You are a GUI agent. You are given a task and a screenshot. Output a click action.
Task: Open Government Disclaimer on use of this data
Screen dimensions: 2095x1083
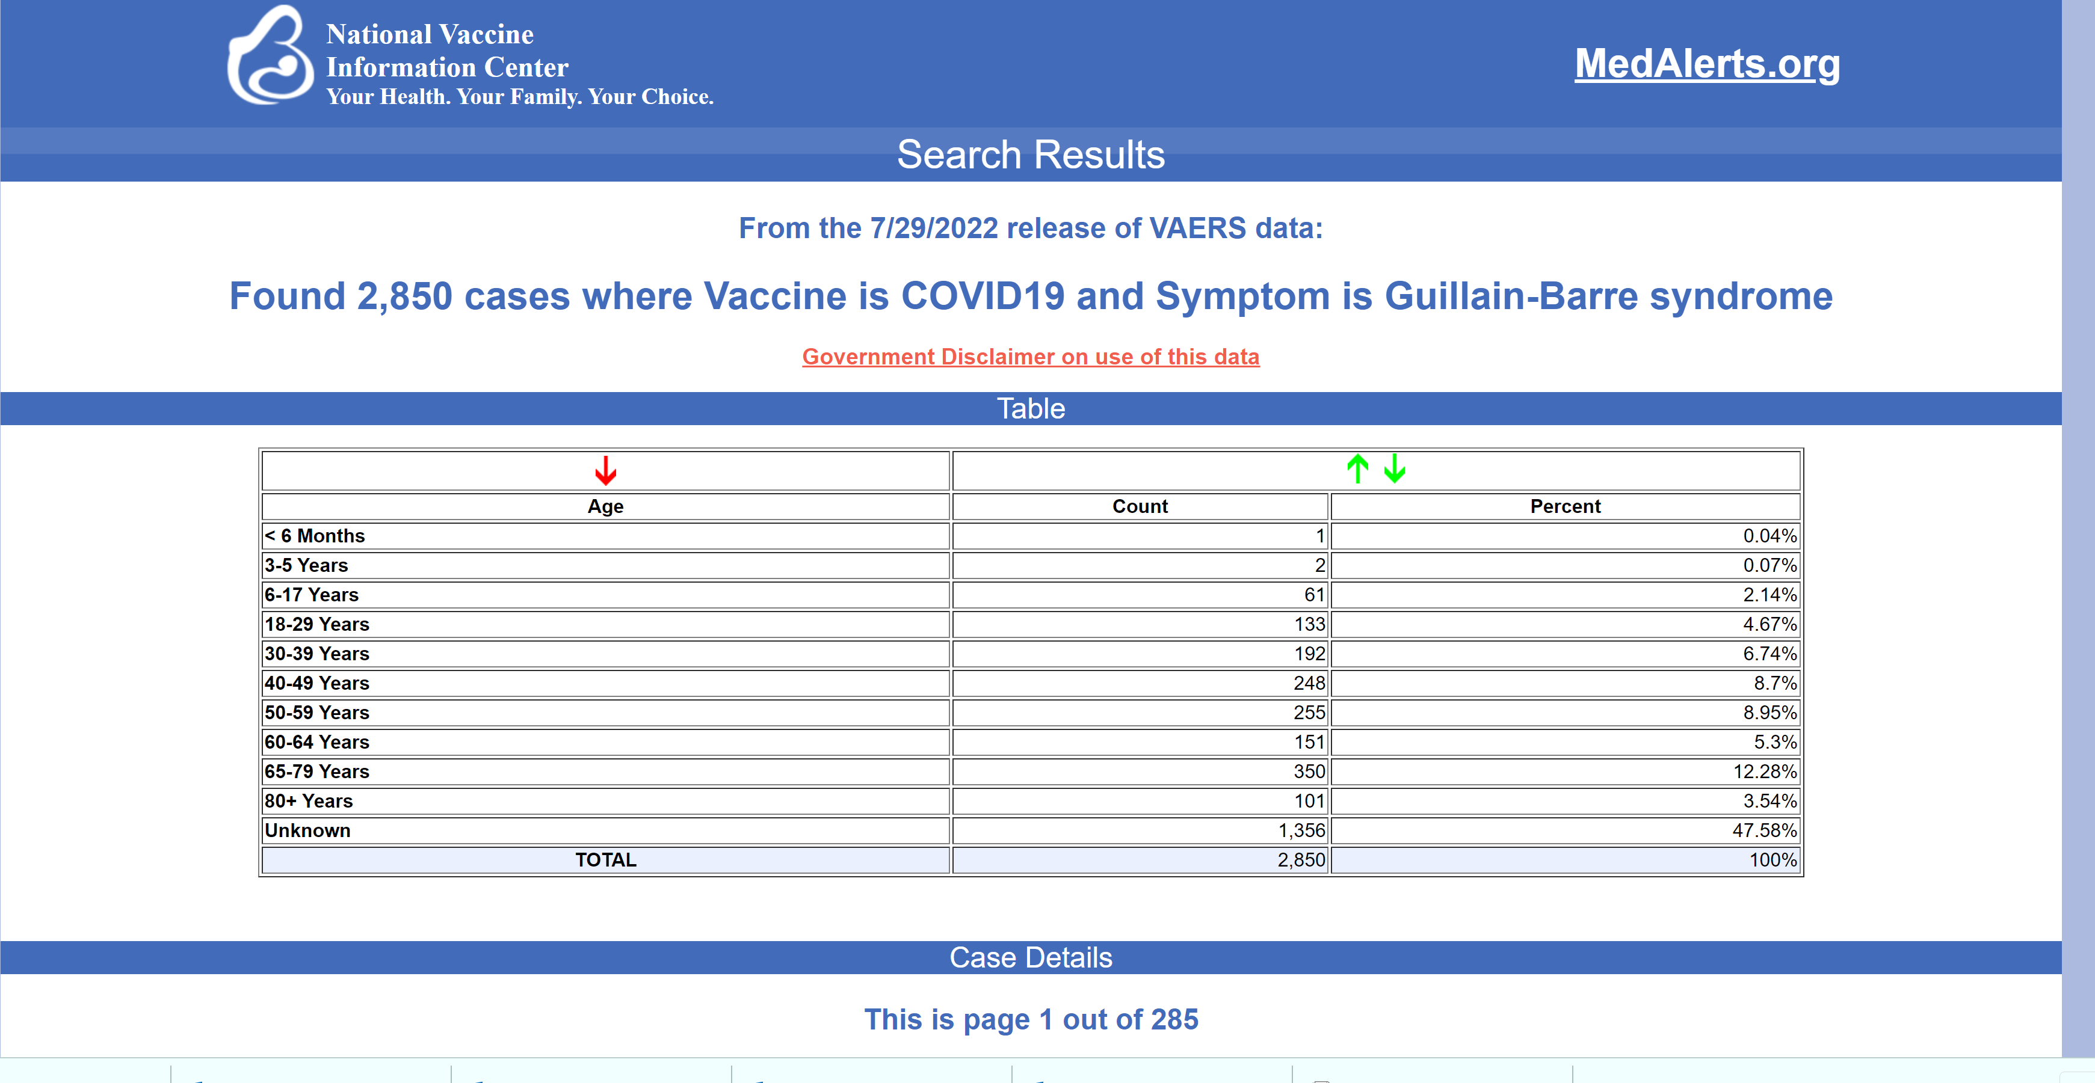1031,357
